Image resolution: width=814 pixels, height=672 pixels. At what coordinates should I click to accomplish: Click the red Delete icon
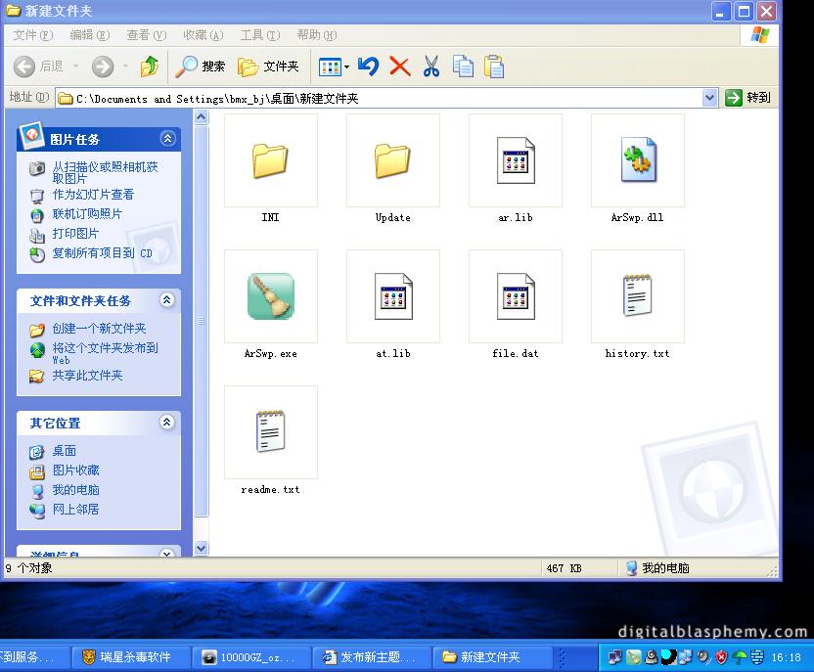[400, 67]
